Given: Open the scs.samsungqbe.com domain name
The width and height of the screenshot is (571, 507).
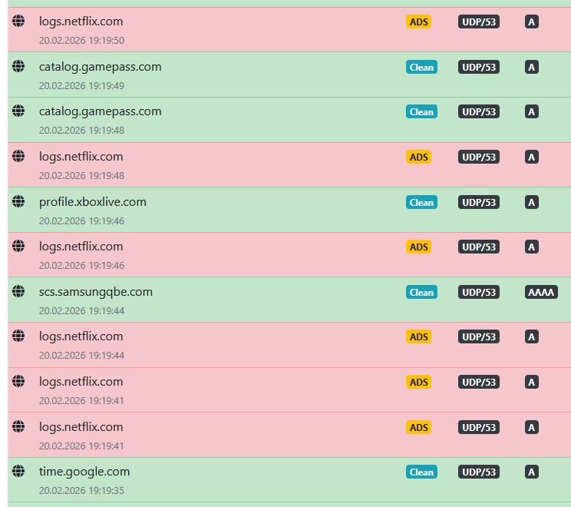Looking at the screenshot, I should point(96,292).
